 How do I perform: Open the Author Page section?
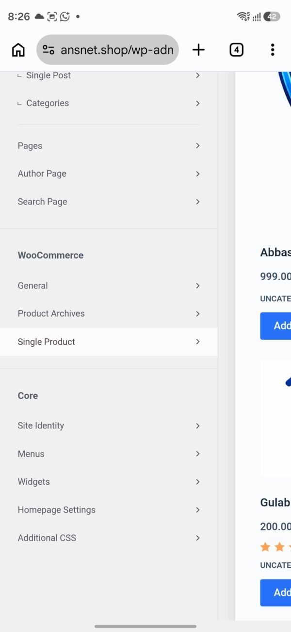pos(109,174)
